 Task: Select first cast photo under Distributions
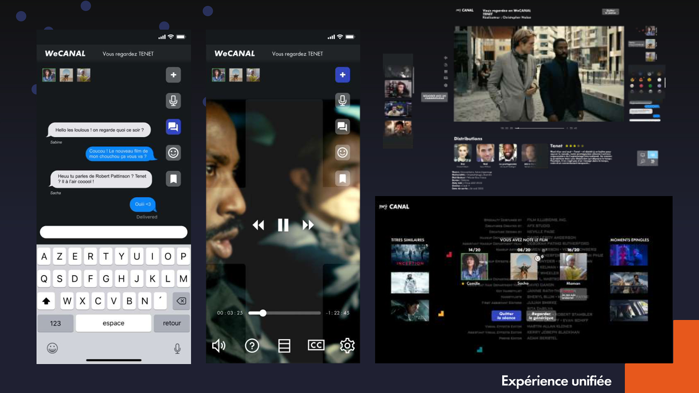click(463, 153)
